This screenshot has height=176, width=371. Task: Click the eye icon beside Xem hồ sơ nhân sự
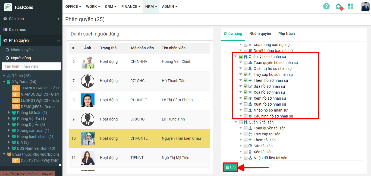click(250, 98)
